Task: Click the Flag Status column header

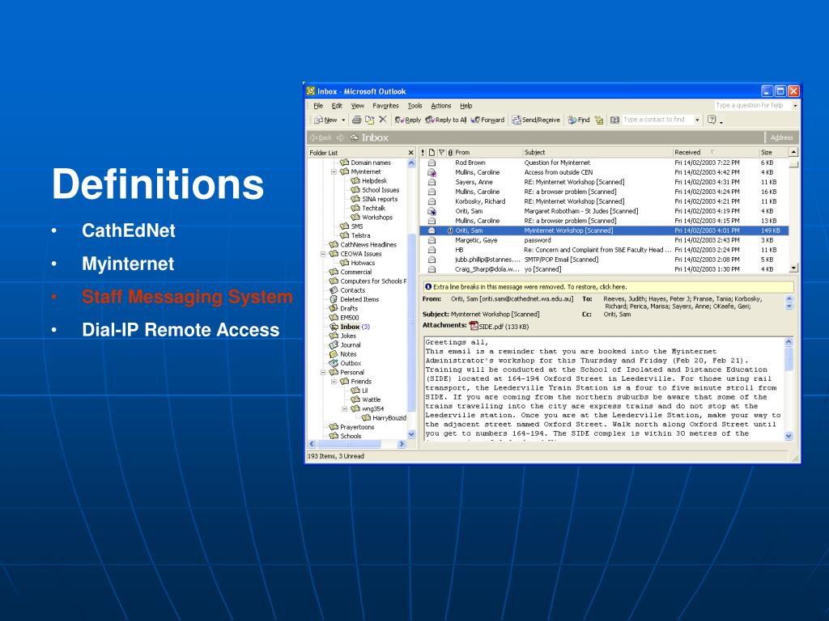Action: point(441,152)
